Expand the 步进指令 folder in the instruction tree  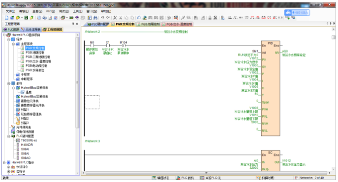point(9,167)
